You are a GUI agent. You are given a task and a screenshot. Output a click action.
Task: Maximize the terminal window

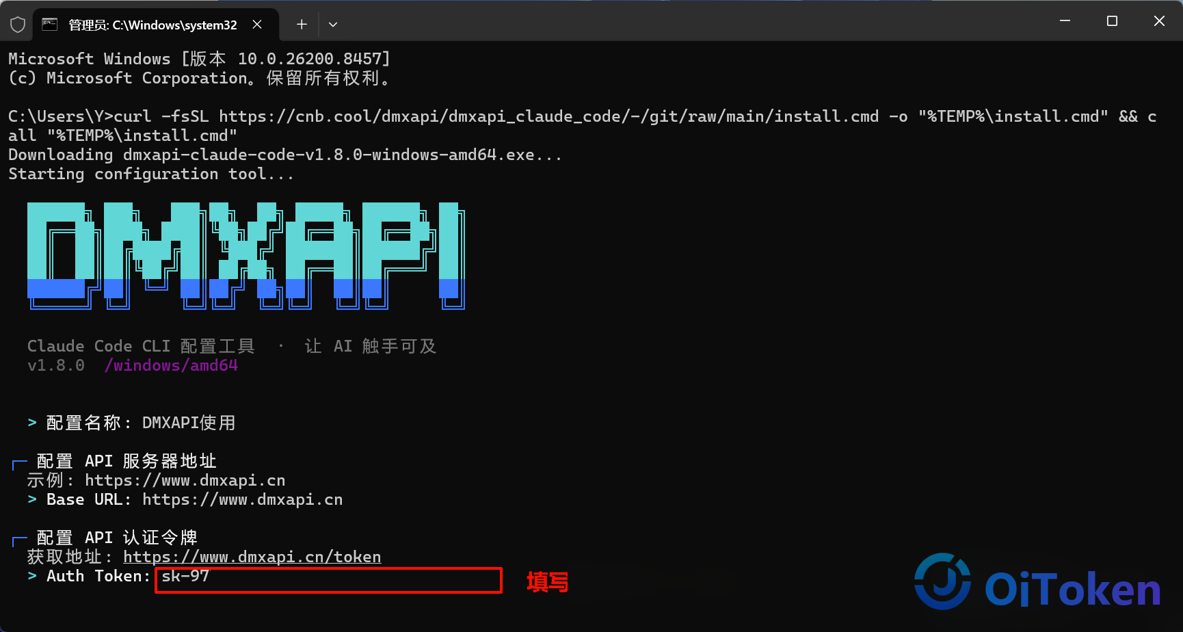coord(1112,21)
